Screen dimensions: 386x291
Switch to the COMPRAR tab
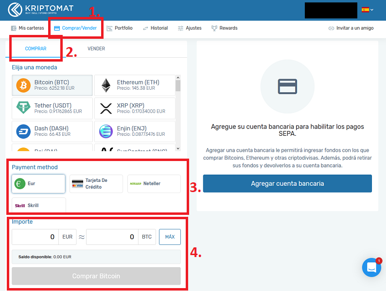tap(35, 48)
